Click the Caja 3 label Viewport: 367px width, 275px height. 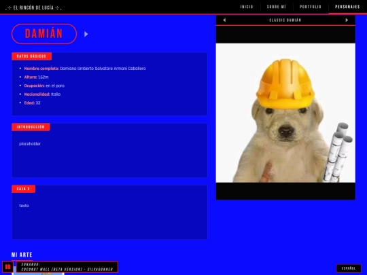23,189
